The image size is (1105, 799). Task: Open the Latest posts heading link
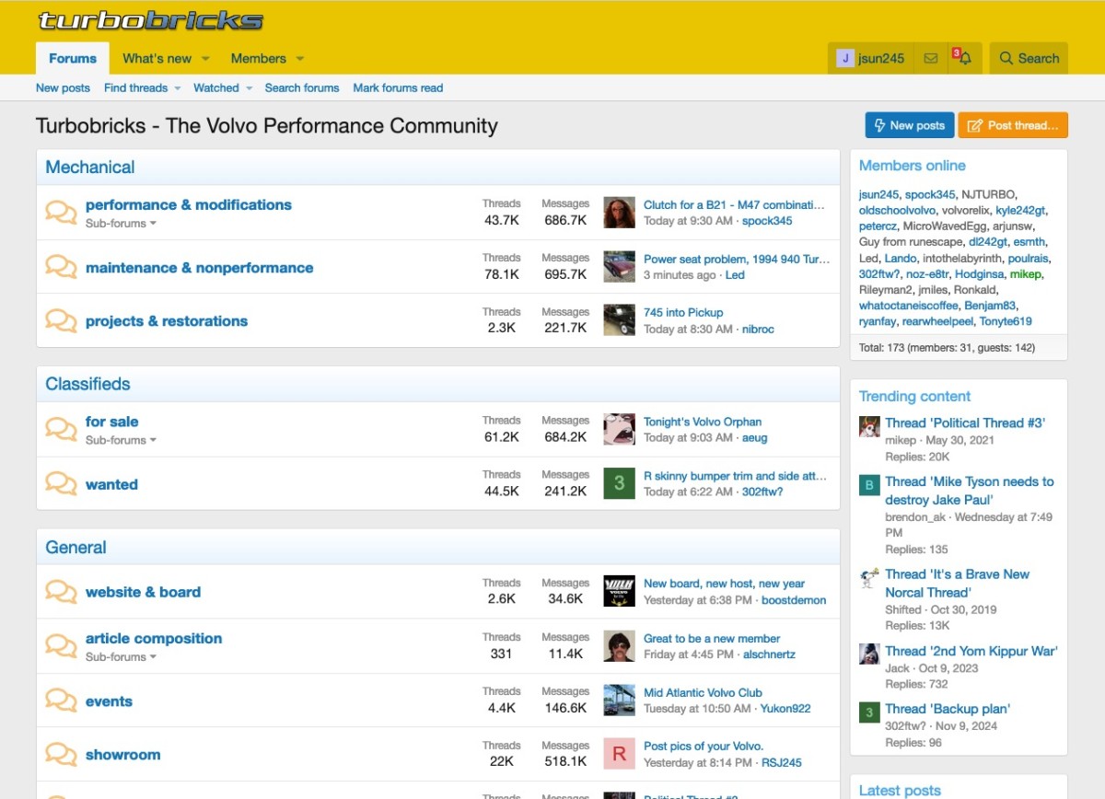[900, 790]
